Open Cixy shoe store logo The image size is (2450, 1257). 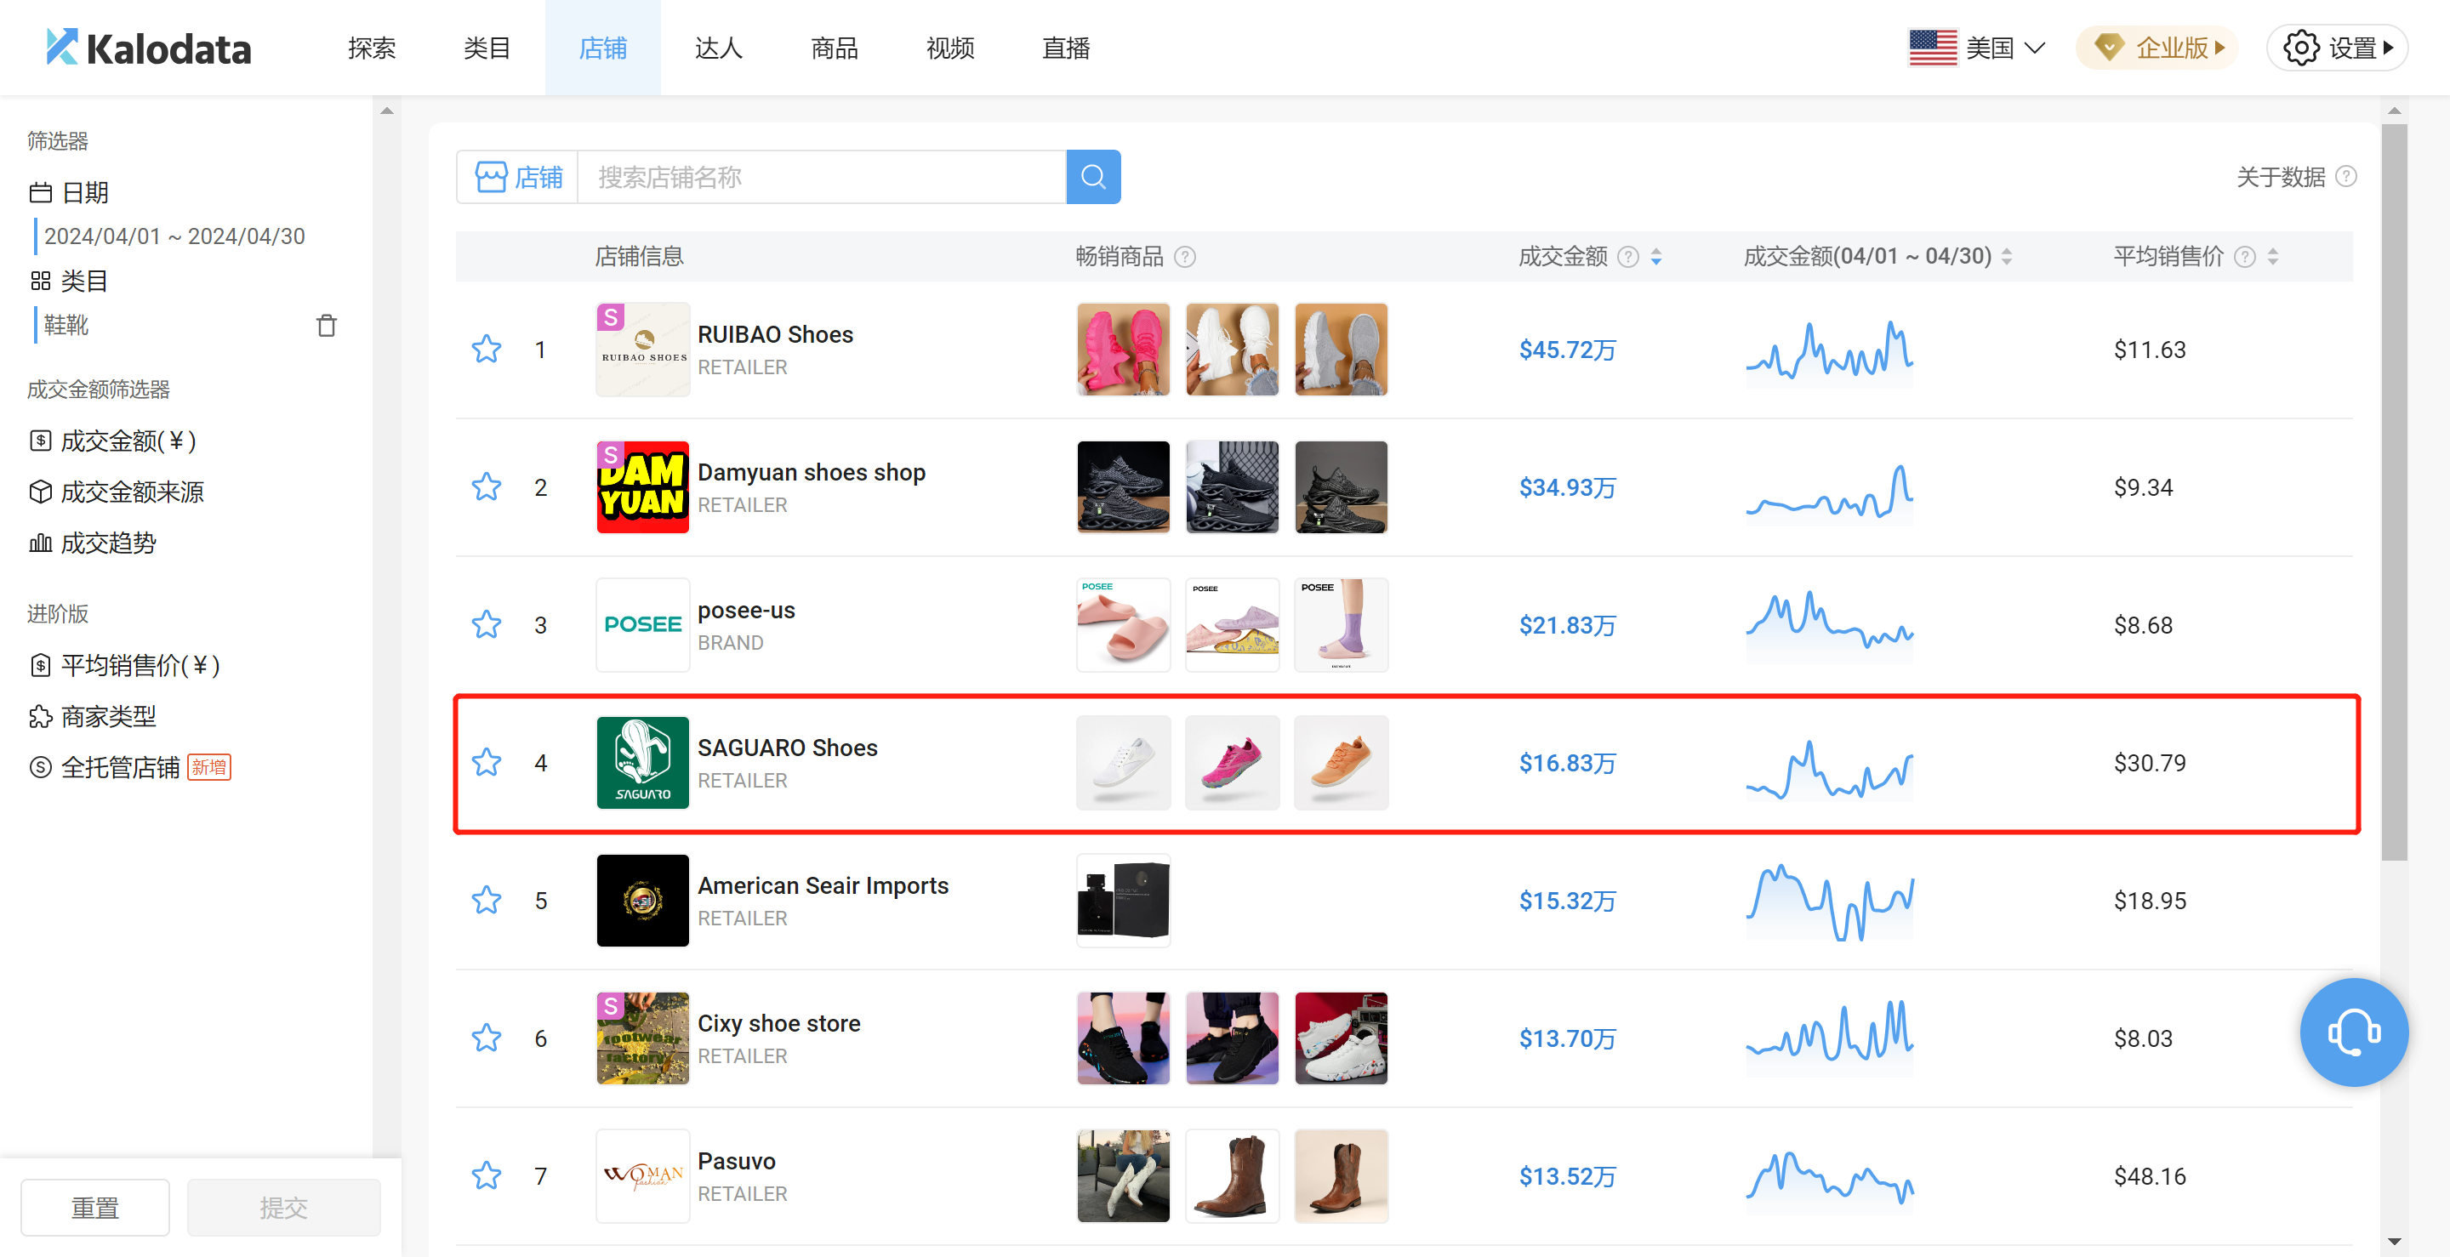coord(643,1038)
